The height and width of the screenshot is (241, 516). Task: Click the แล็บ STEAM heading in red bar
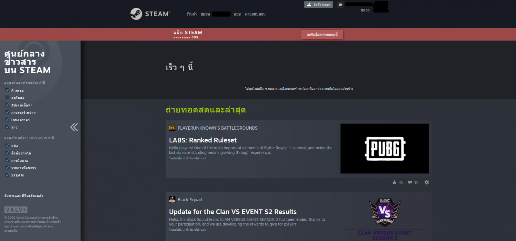point(188,33)
